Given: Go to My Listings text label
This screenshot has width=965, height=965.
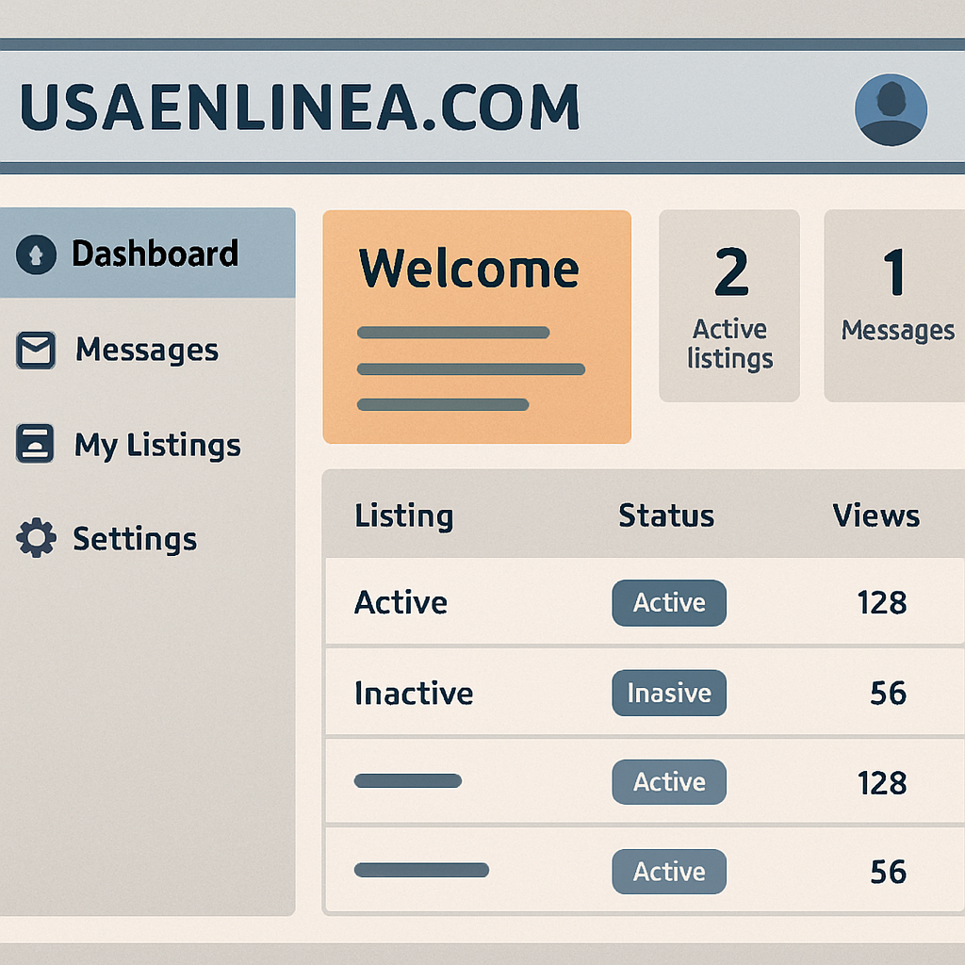Looking at the screenshot, I should [157, 445].
